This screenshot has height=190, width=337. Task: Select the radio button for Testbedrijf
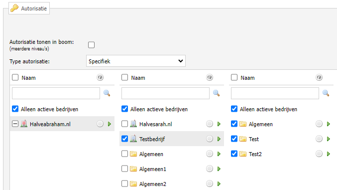[210, 139]
